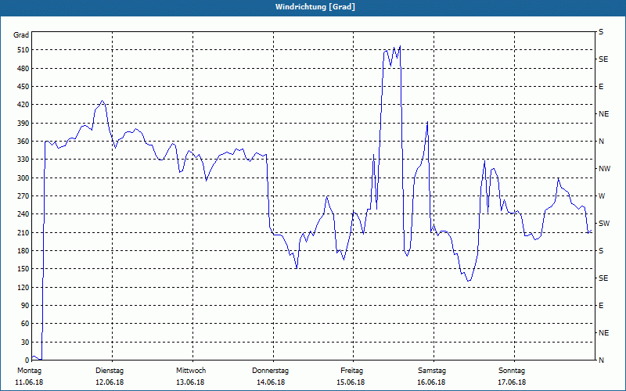Image resolution: width=626 pixels, height=391 pixels.
Task: Pick the date "13.06.18" on the x-axis
Action: point(190,382)
